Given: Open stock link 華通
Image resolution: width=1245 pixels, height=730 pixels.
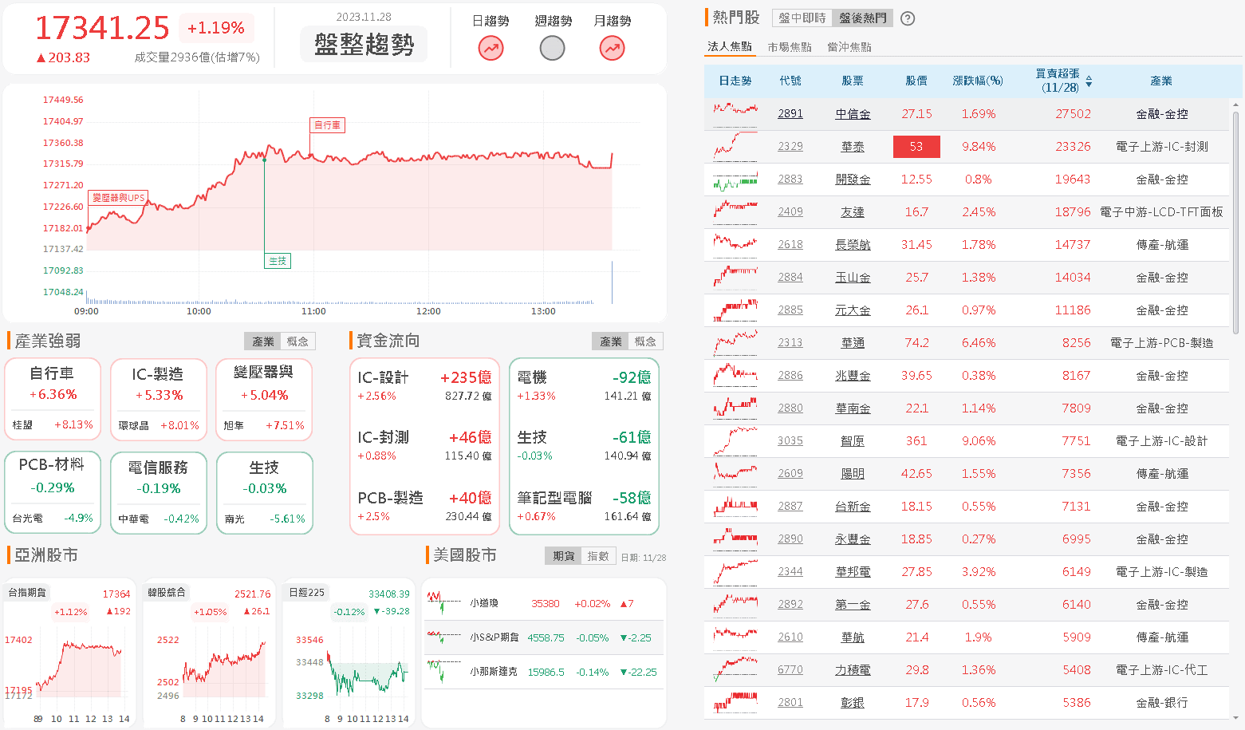Looking at the screenshot, I should [853, 343].
